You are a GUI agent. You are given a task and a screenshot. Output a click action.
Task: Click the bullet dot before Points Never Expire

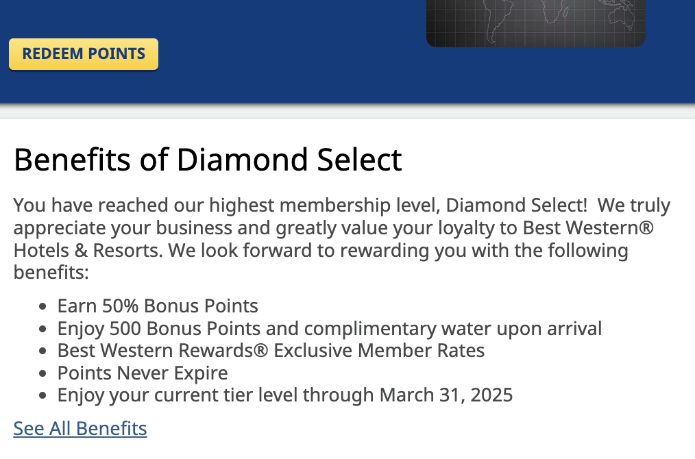pyautogui.click(x=44, y=374)
